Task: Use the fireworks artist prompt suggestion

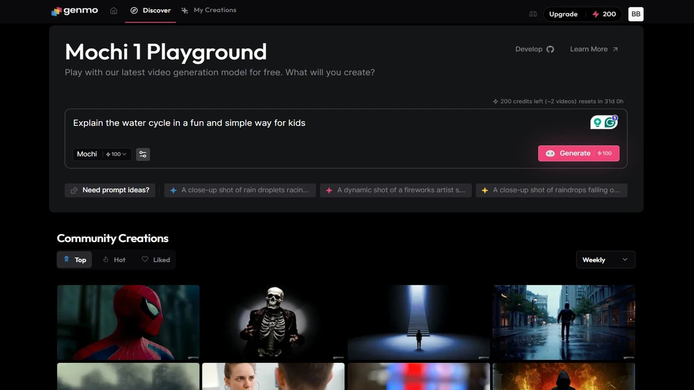Action: [x=396, y=190]
